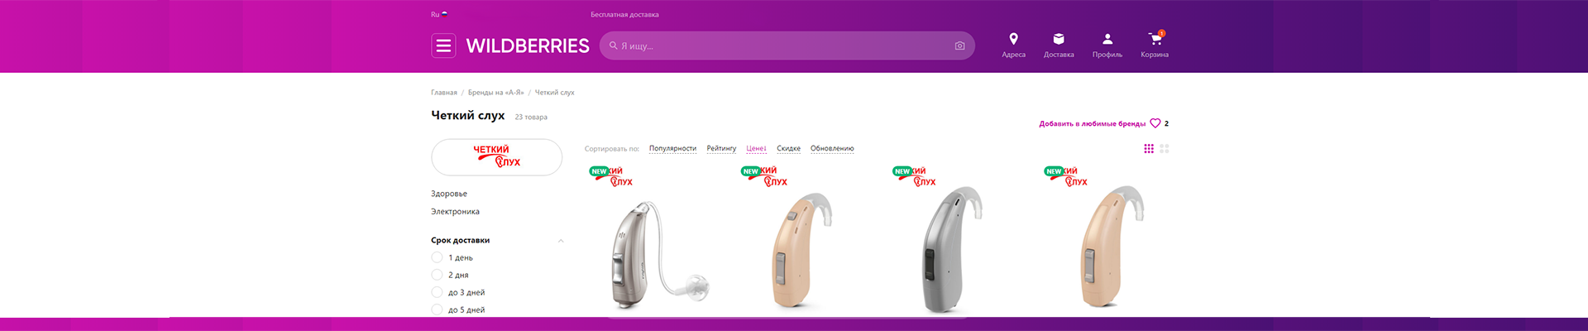Open the Адреса location pin icon
The height and width of the screenshot is (331, 1588).
pos(1013,39)
